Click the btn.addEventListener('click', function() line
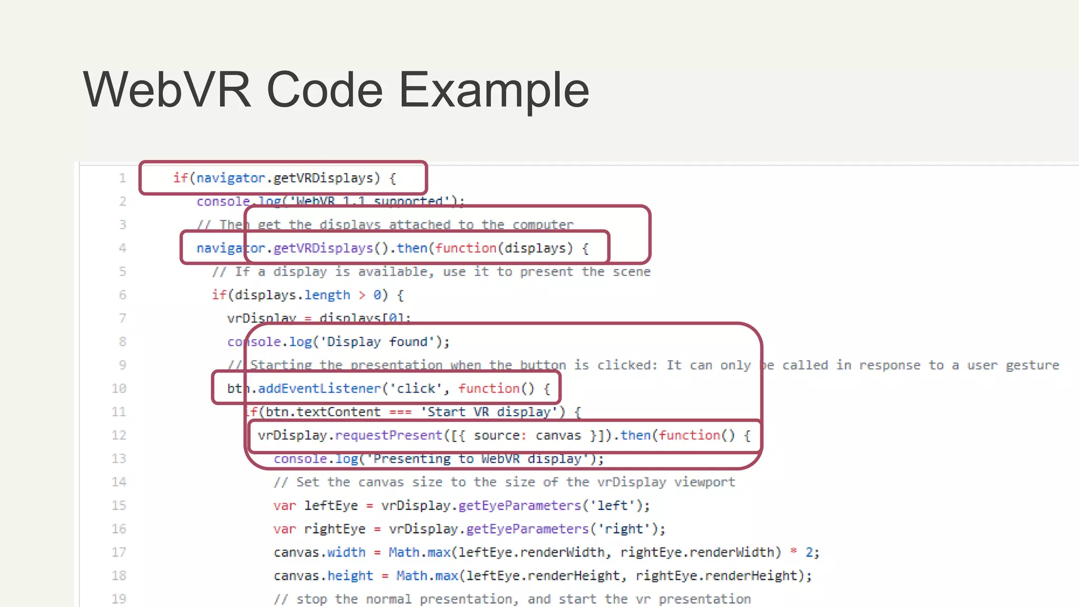This screenshot has height=607, width=1079. pyautogui.click(x=389, y=389)
